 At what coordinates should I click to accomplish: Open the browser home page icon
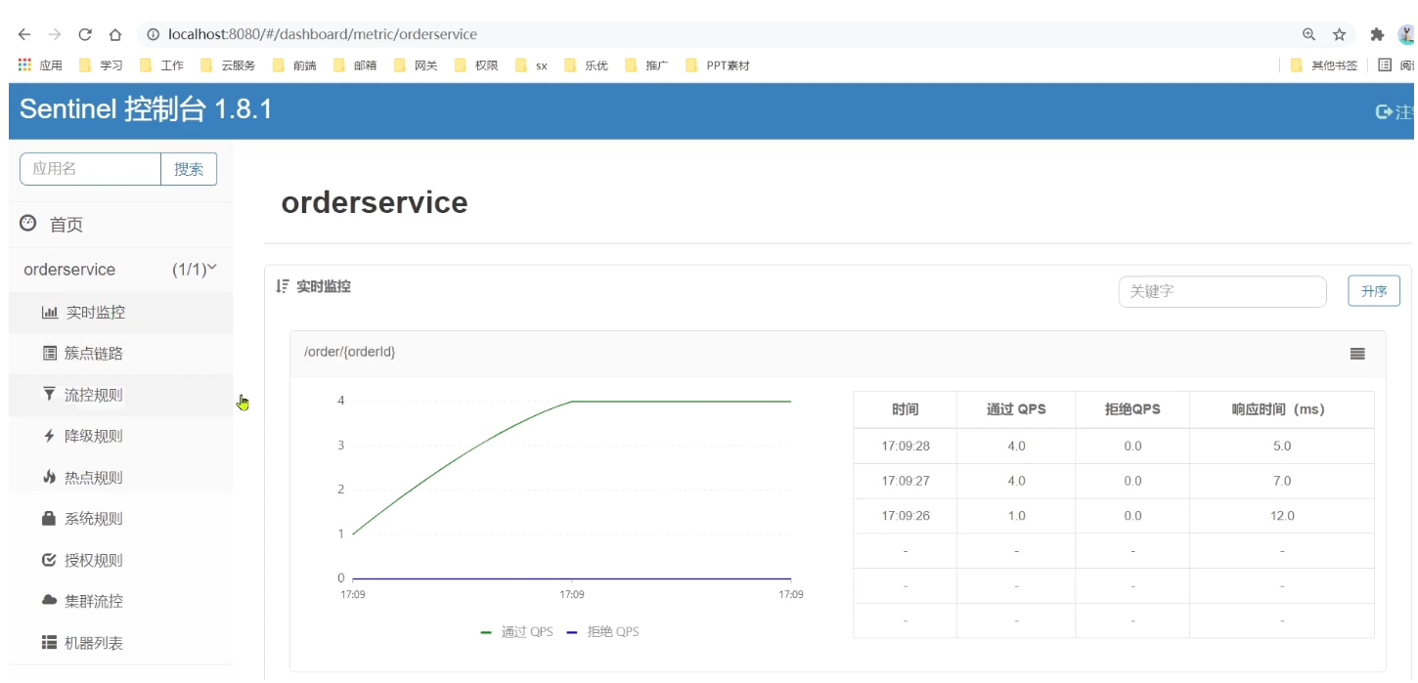point(115,34)
